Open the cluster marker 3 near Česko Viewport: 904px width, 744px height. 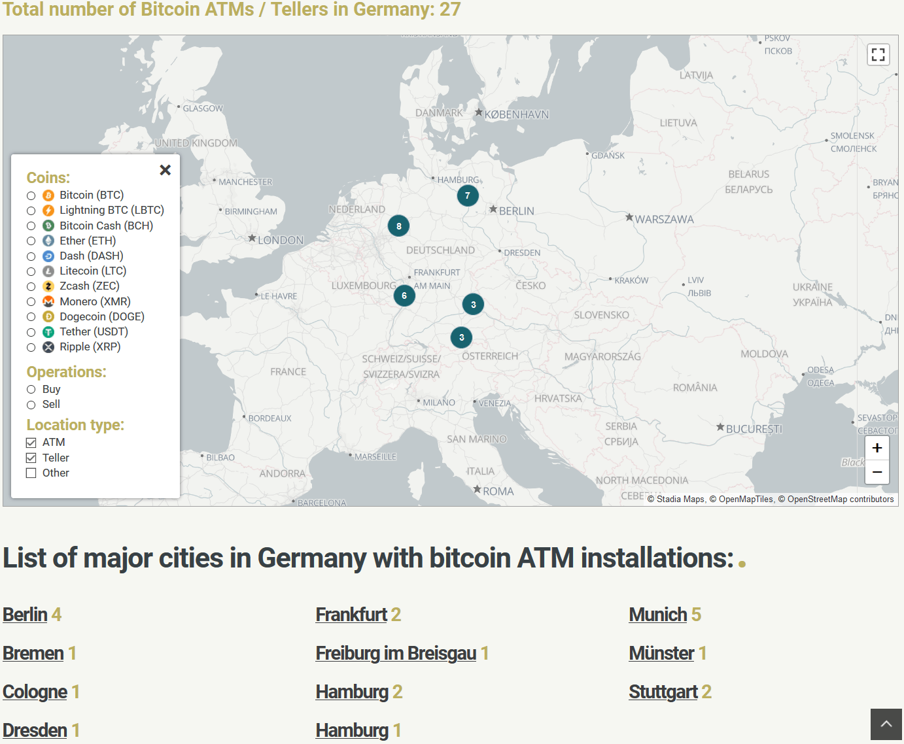pos(473,304)
